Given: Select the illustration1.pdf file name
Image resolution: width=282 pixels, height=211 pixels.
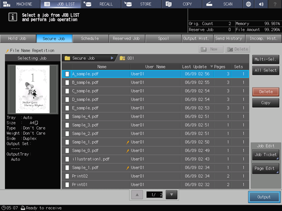Looking at the screenshot, I should pyautogui.click(x=91, y=159).
